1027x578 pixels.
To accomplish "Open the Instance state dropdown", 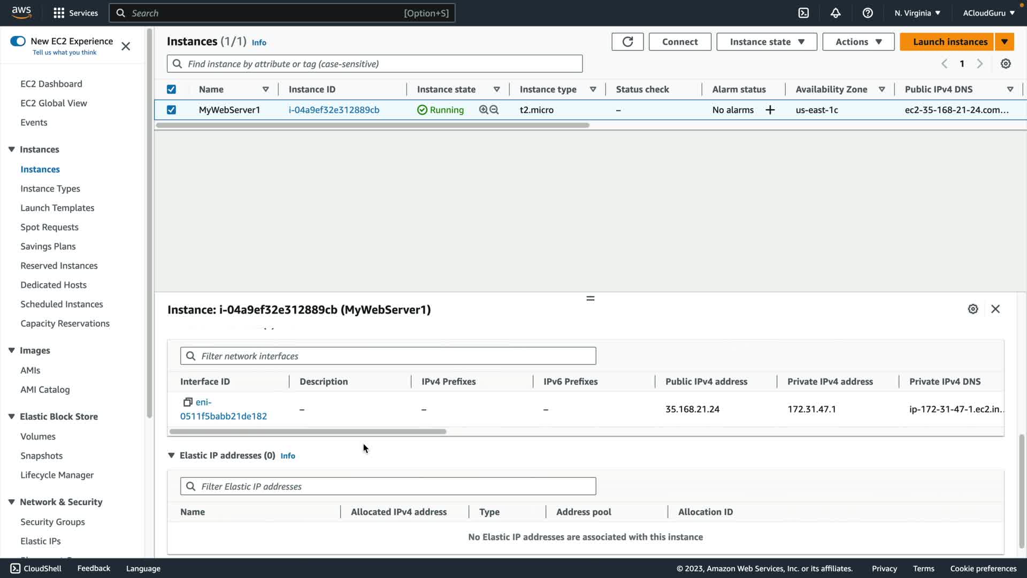I will 767,42.
